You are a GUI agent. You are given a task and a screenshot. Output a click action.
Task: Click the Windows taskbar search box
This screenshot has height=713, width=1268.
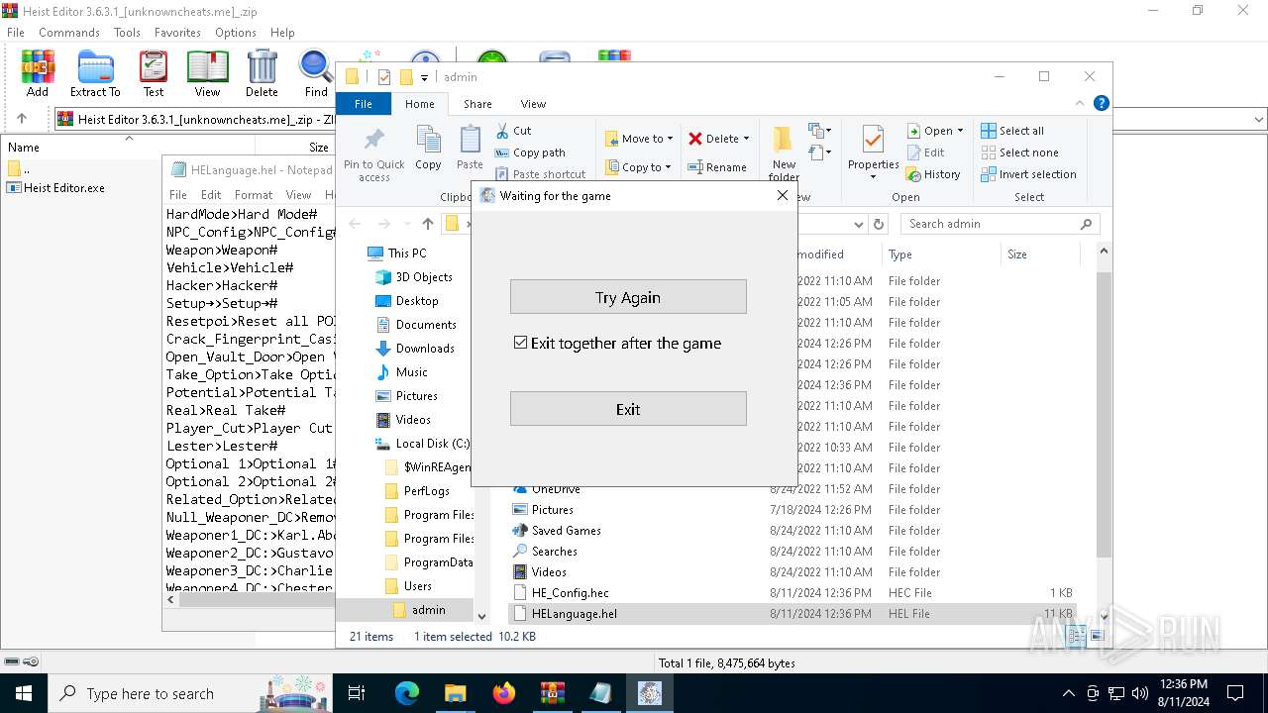(x=190, y=693)
